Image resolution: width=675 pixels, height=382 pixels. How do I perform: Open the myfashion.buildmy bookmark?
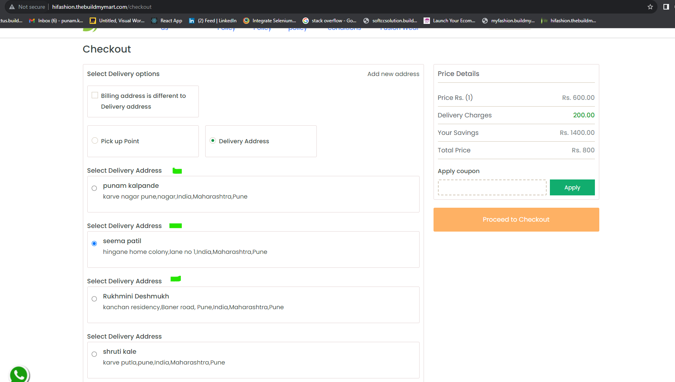(x=508, y=21)
